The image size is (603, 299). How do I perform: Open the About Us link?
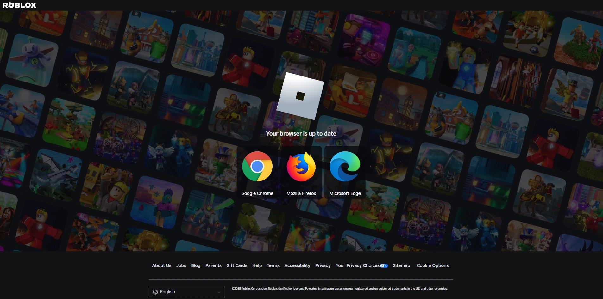coord(162,265)
